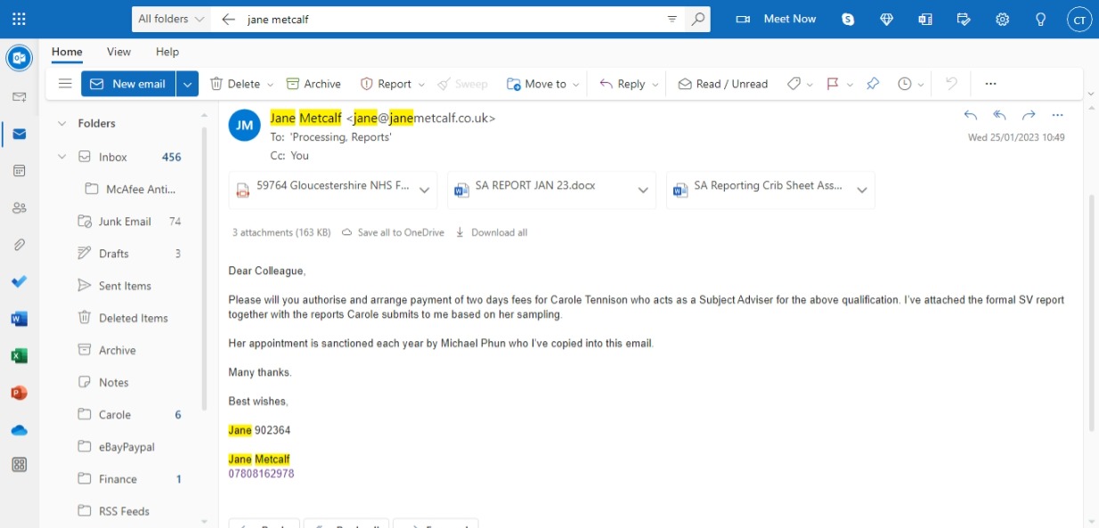
Task: Toggle the hamburger navigation pane button
Action: click(65, 84)
